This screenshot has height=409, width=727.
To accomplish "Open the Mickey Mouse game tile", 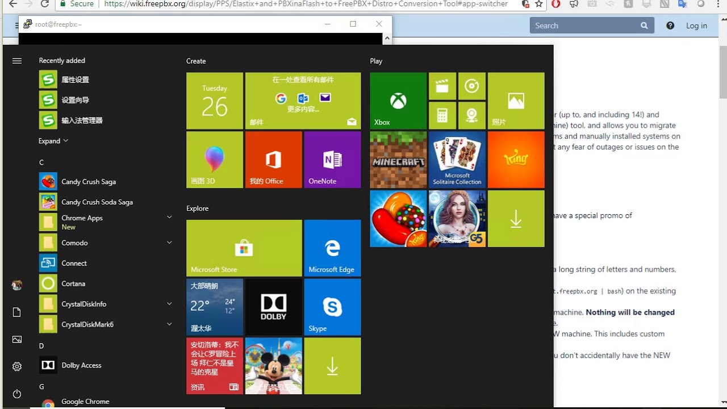I will click(274, 366).
